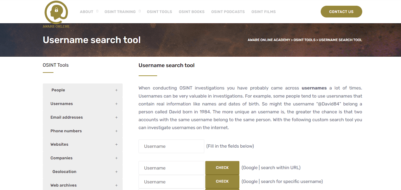Screen dimensions: 401x190
Task: Expand the Email addresses plus icon
Action: click(116, 117)
